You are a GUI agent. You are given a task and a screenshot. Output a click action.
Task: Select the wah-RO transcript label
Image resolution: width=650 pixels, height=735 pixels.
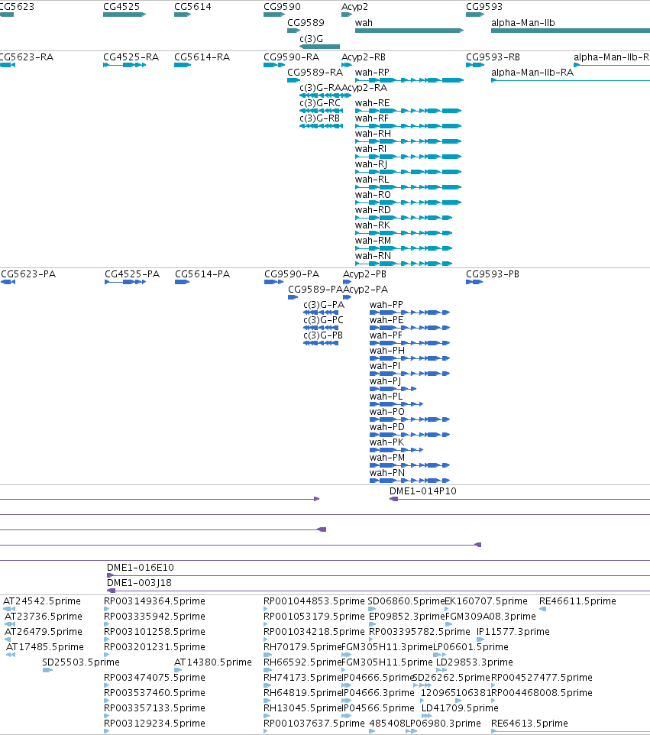[373, 194]
